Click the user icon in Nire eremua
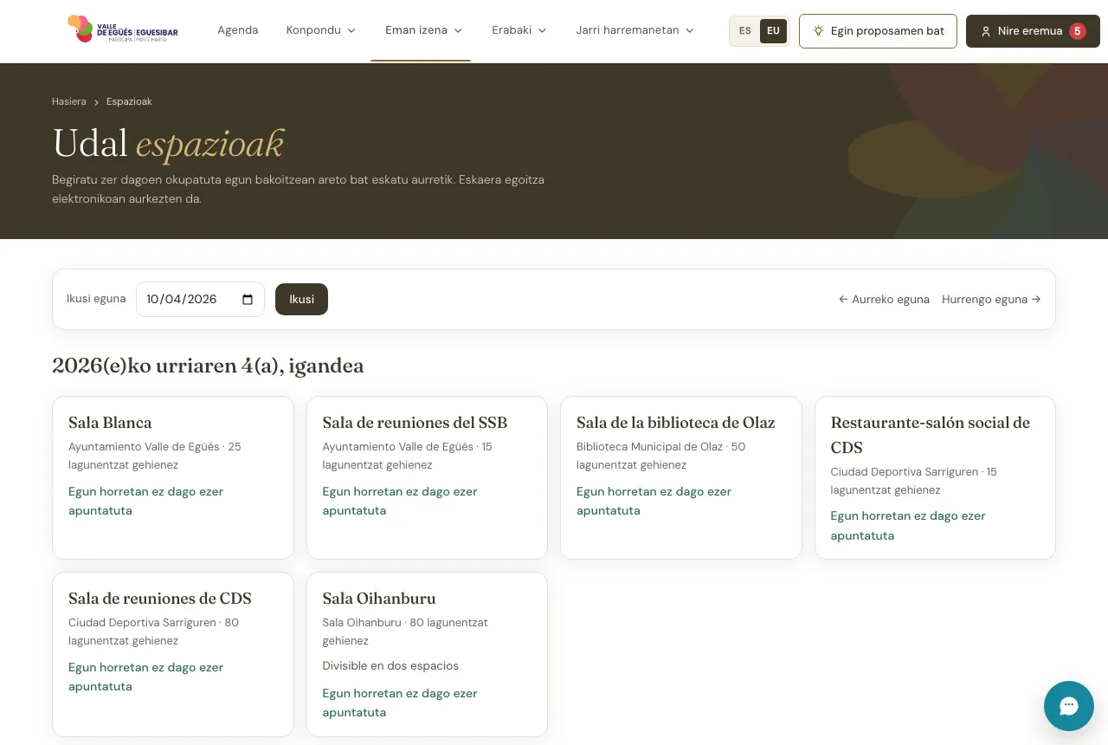The image size is (1108, 745). [x=986, y=31]
